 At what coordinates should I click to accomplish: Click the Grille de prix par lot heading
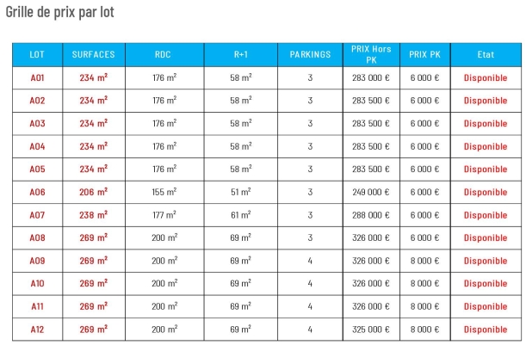[x=59, y=13]
